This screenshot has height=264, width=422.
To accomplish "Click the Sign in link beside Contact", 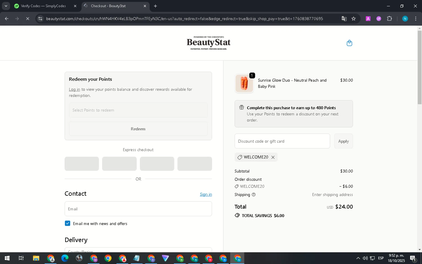I will [x=206, y=194].
